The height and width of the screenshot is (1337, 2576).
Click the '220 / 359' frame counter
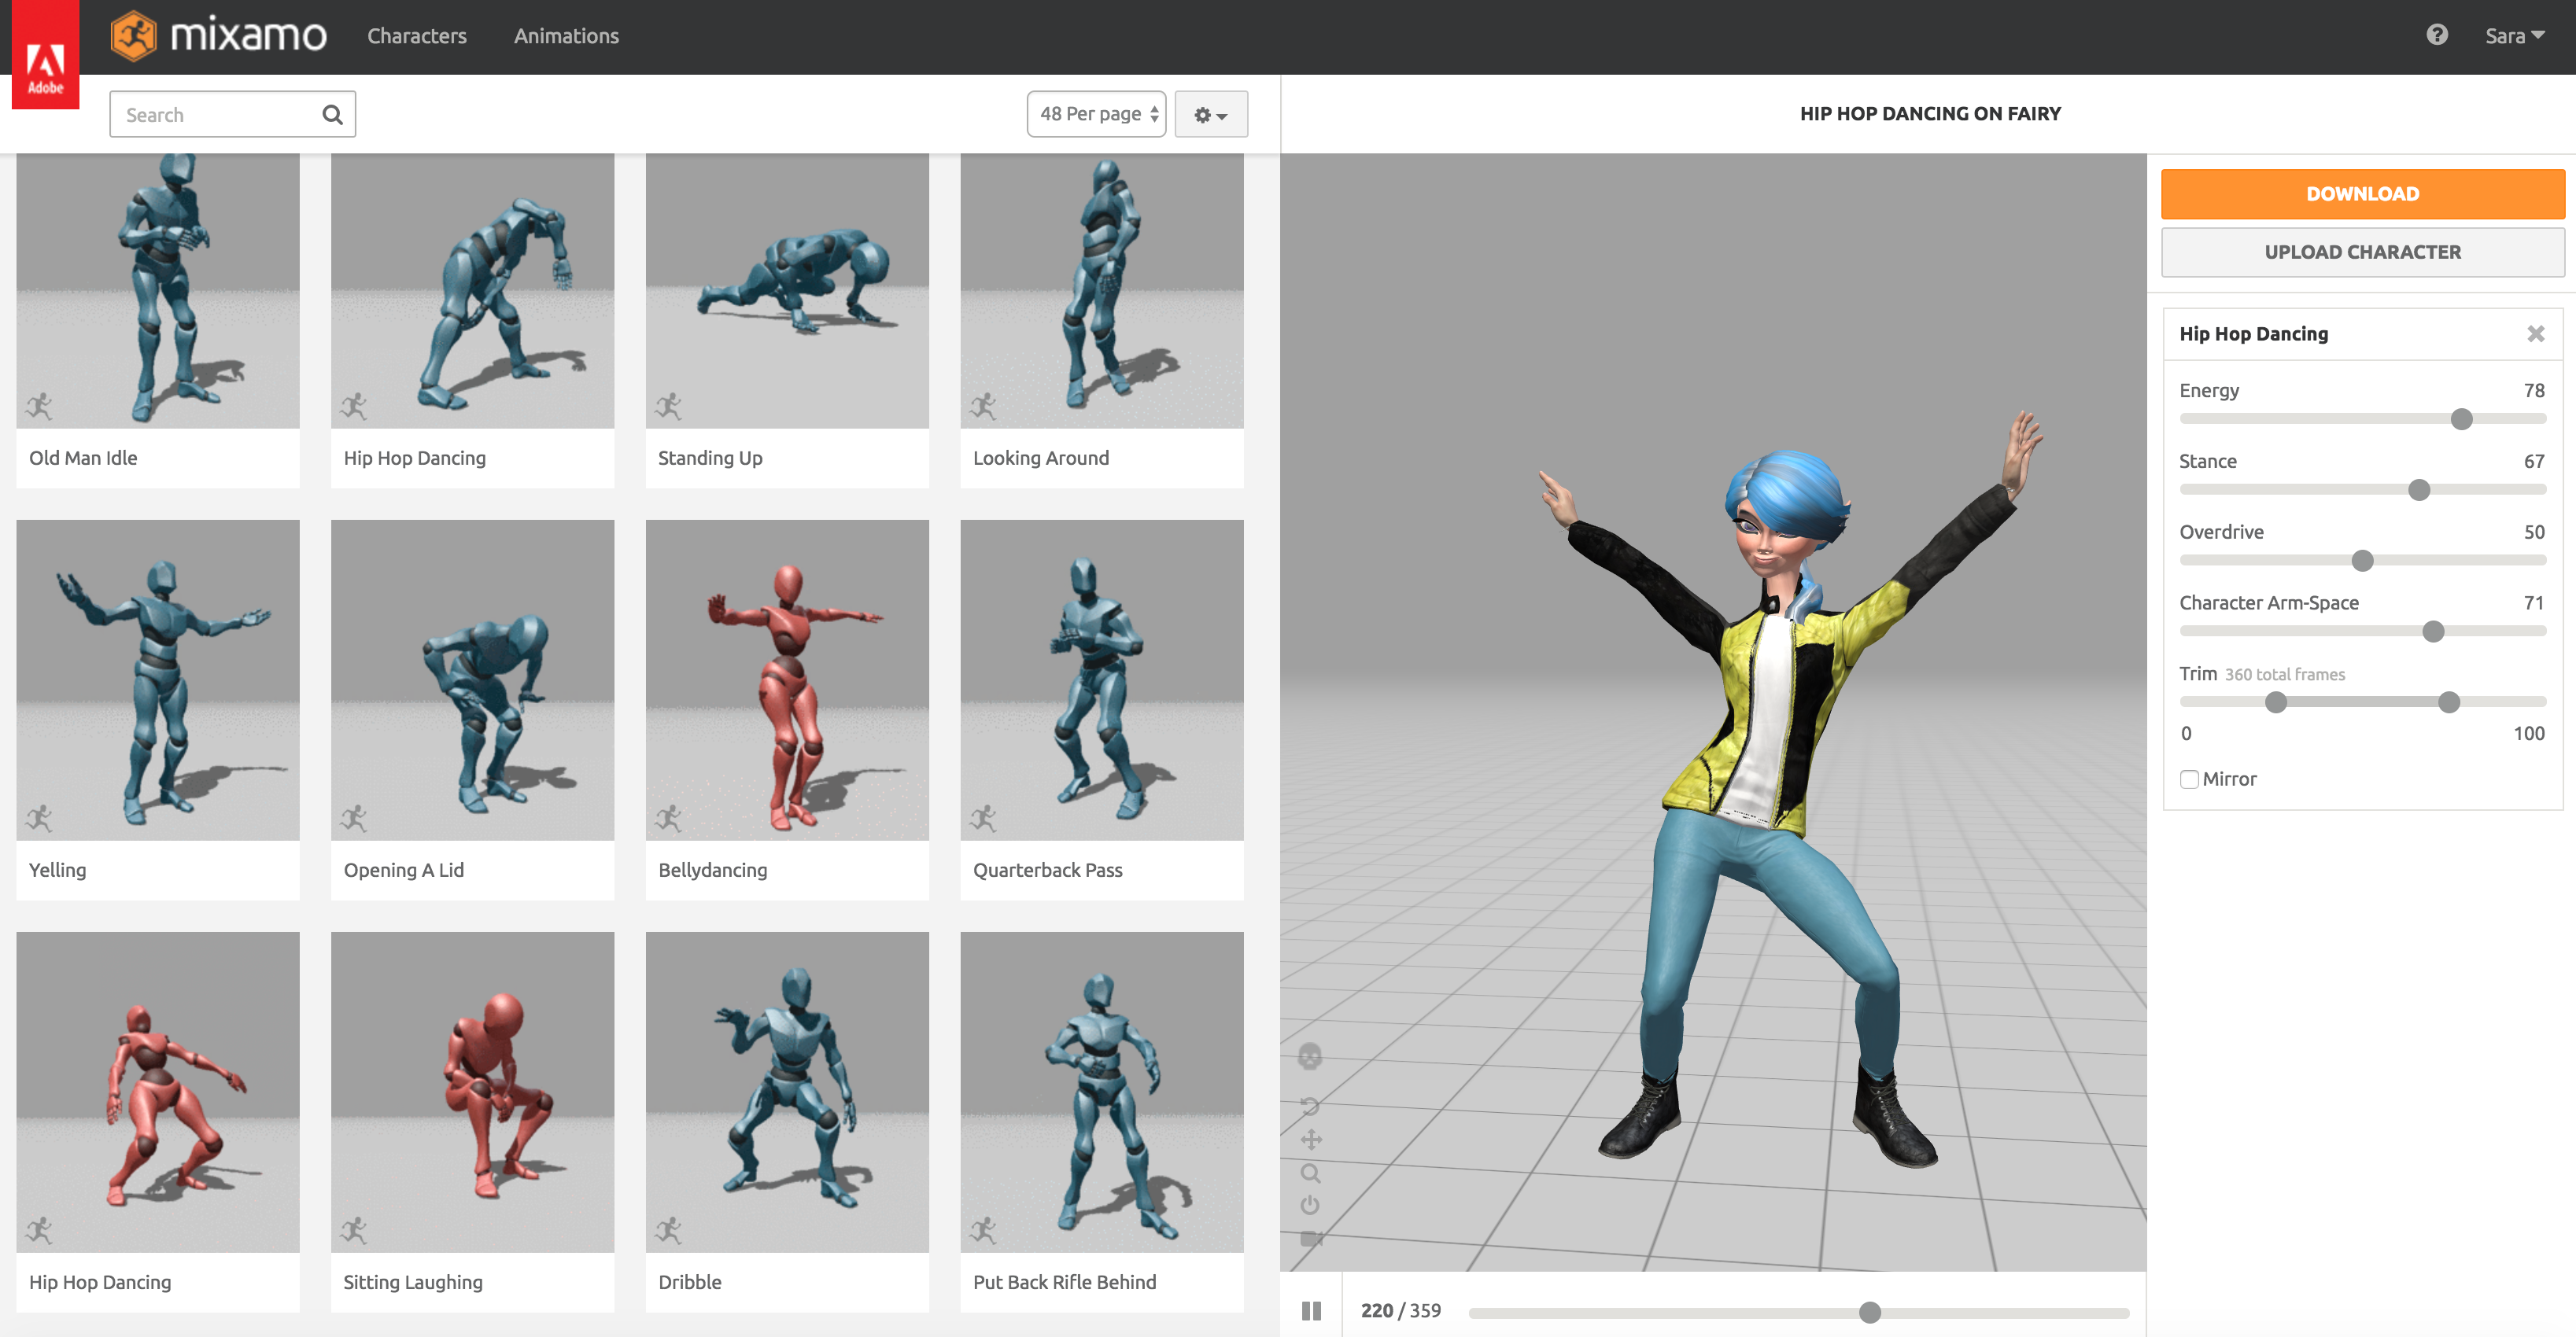tap(1400, 1310)
